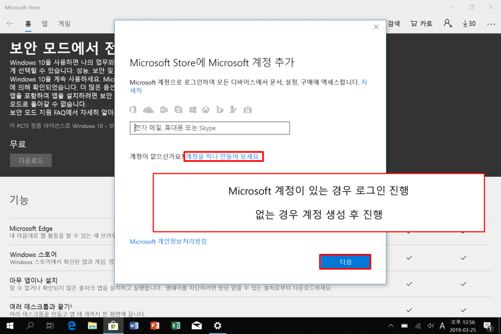501x334 pixels.
Task: Open the Windows Start menu
Action: [10, 326]
